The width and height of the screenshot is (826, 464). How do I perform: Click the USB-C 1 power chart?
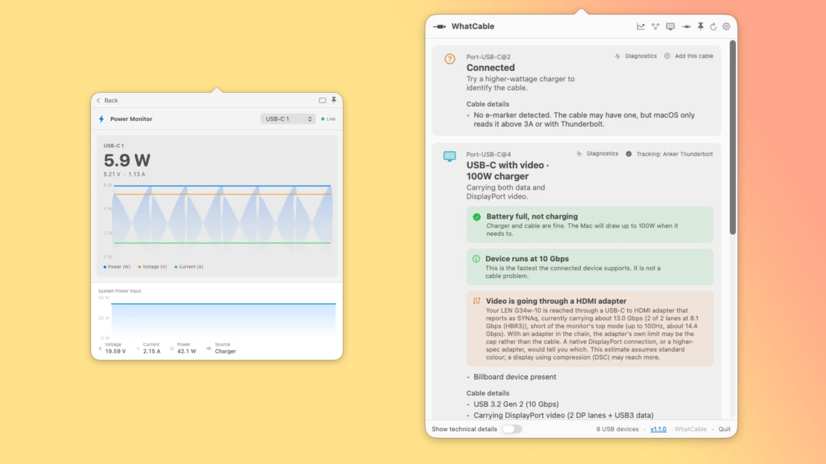222,220
